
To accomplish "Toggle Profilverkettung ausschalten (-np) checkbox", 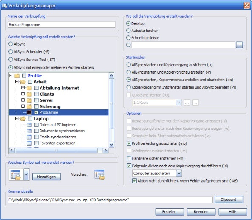I will pyautogui.click(x=129, y=143).
